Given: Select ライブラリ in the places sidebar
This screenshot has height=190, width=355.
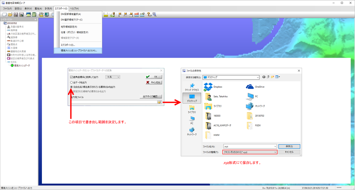Looking at the screenshot, I should click(x=192, y=109).
